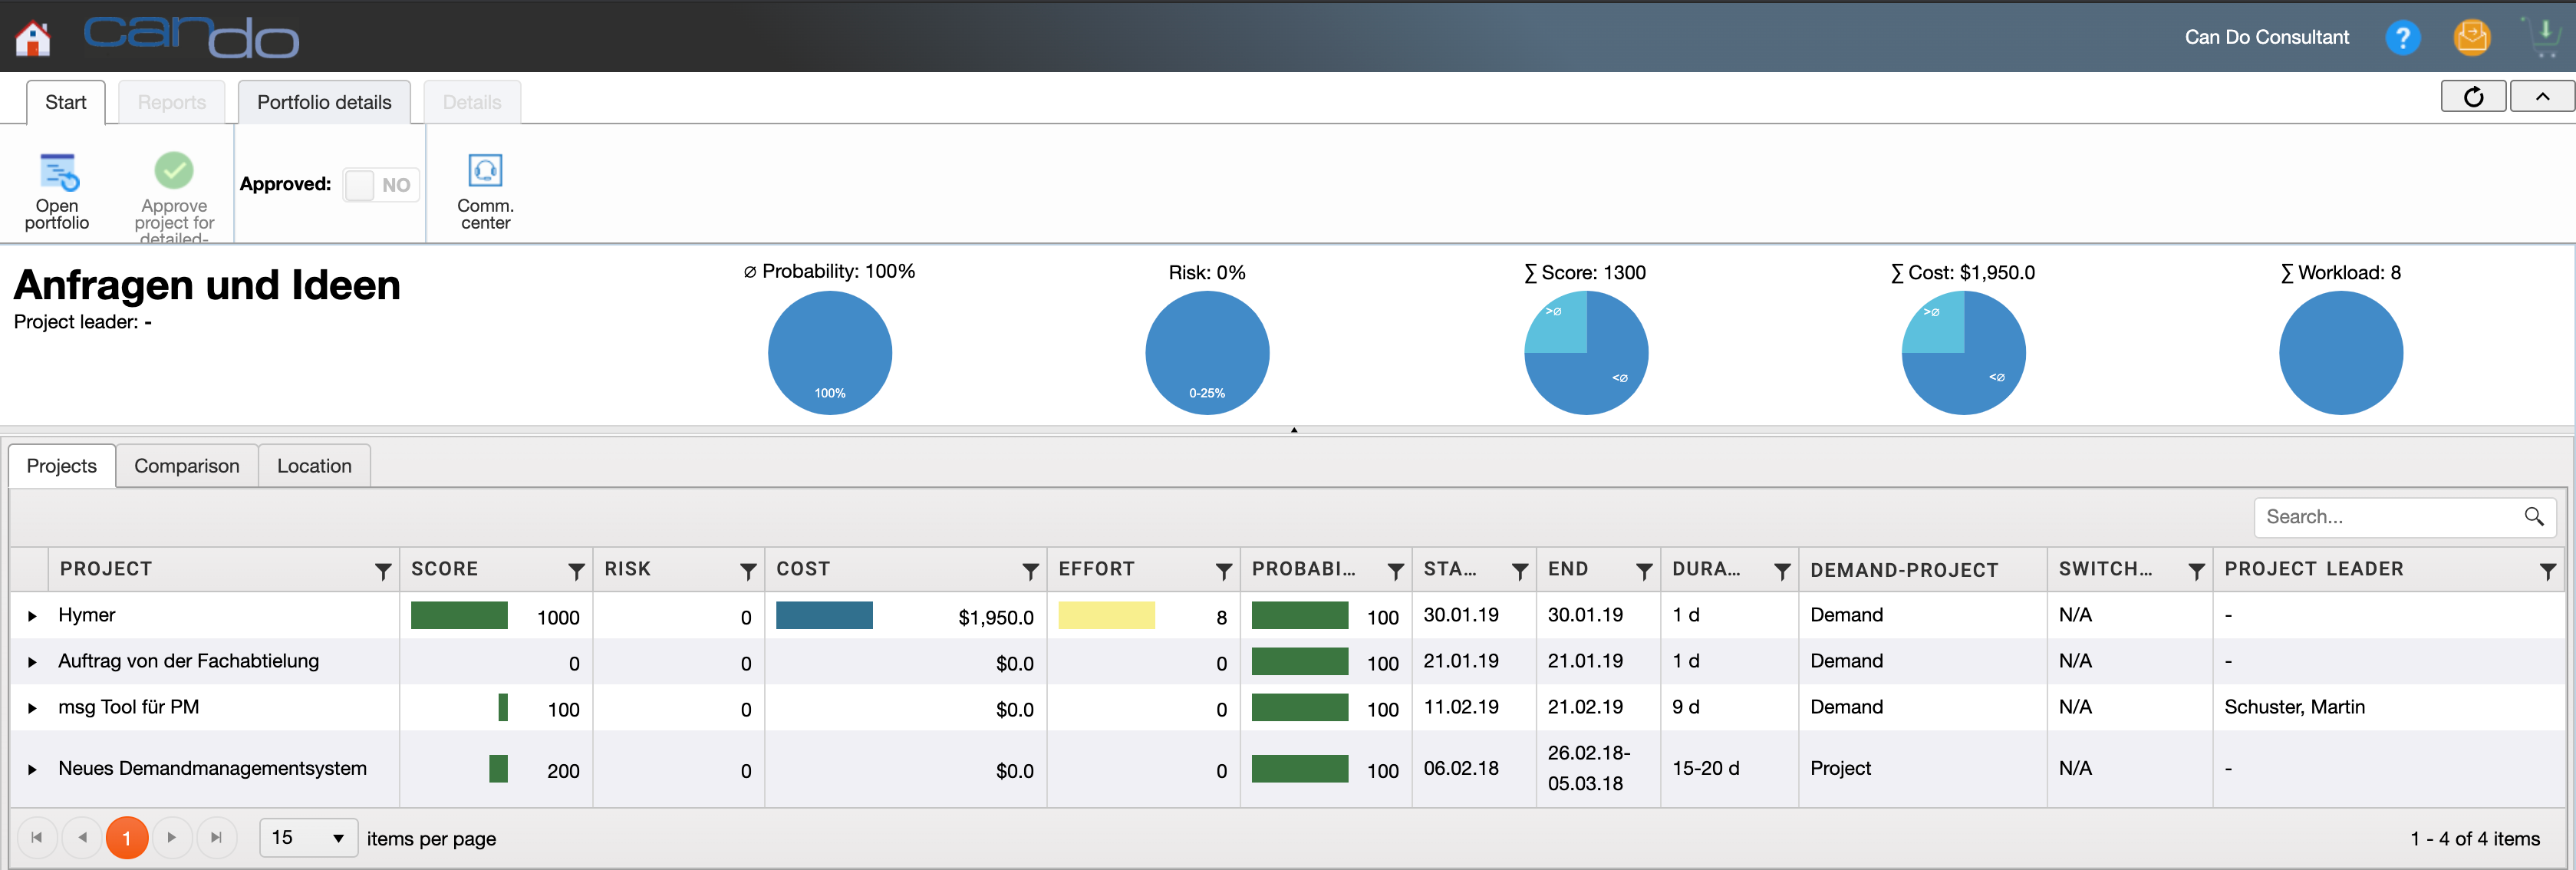2576x870 pixels.
Task: Click the Can Do Consultant user name
Action: 2266,37
